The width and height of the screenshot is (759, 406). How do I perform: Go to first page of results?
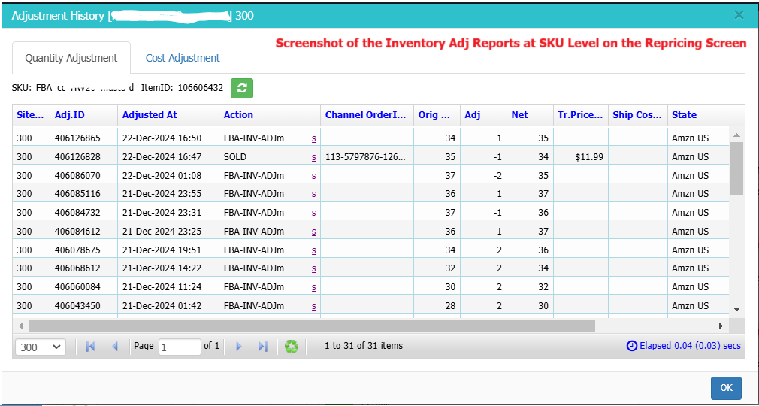(90, 347)
